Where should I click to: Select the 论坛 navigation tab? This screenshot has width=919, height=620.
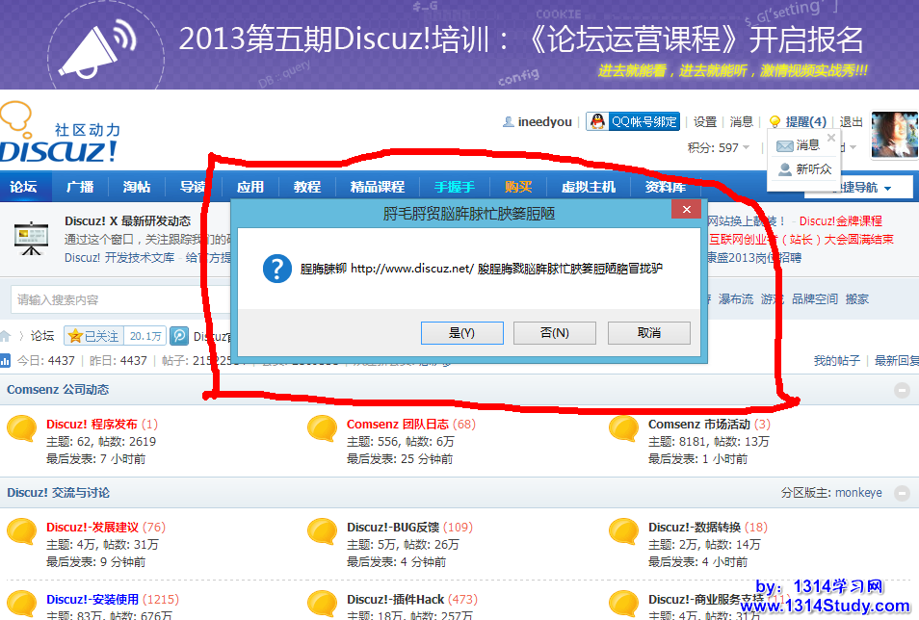pyautogui.click(x=23, y=187)
